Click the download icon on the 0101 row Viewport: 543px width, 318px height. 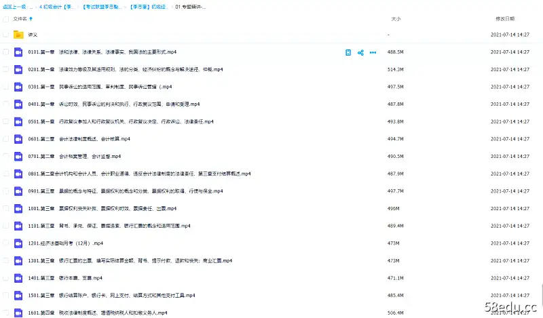coord(348,53)
